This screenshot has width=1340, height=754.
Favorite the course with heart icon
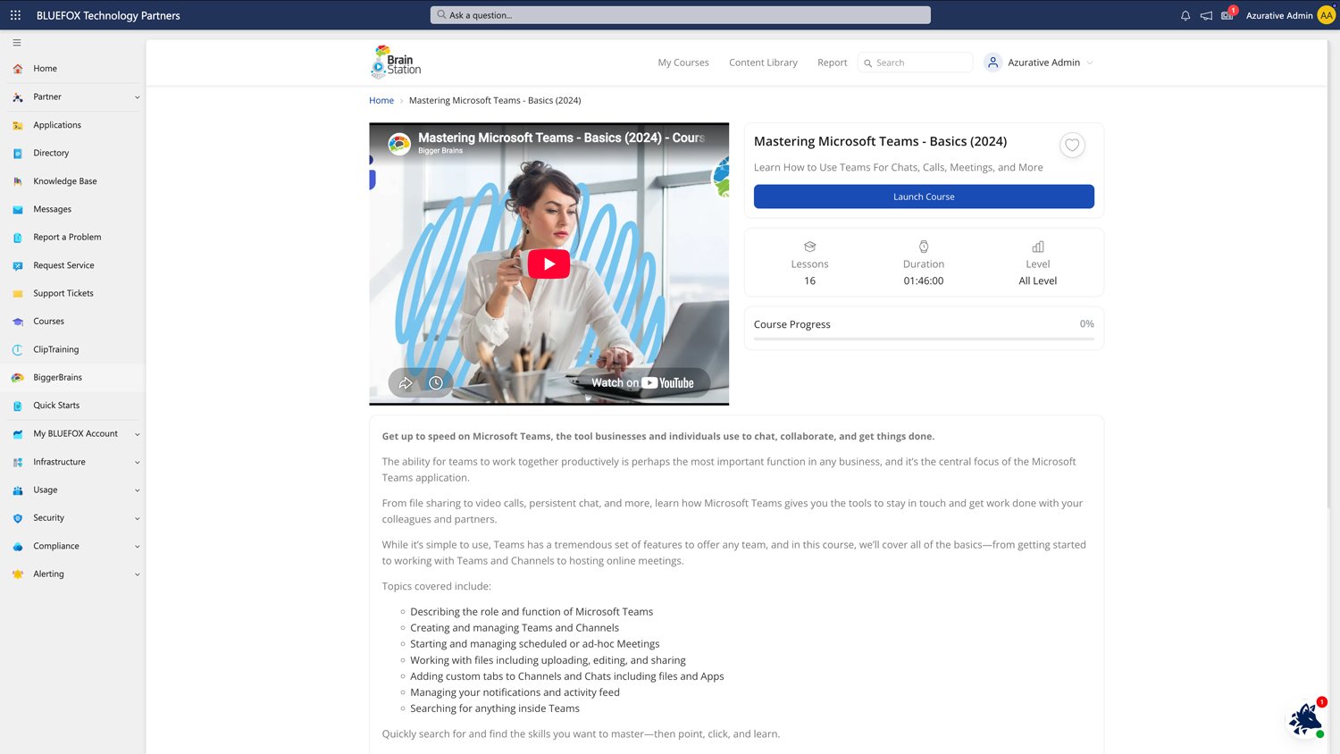[1072, 145]
